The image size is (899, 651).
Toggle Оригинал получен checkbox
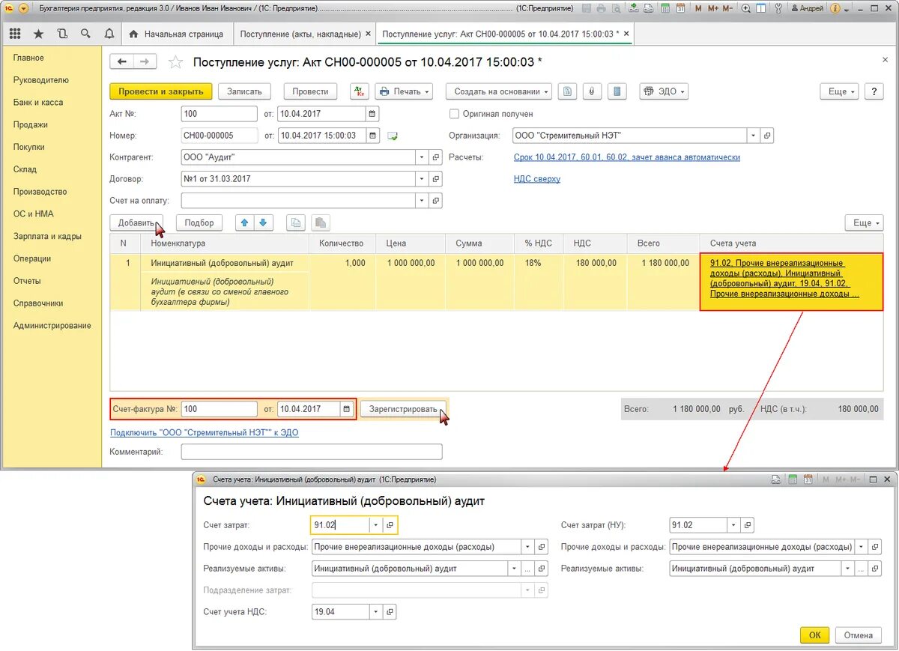click(x=454, y=114)
